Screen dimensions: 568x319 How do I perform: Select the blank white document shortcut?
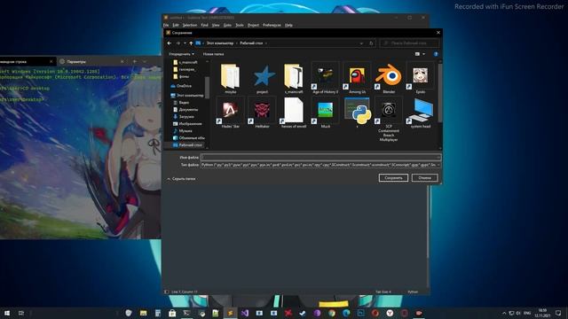click(294, 113)
